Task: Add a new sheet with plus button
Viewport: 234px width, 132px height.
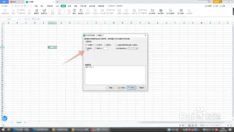Action: pos(25,122)
